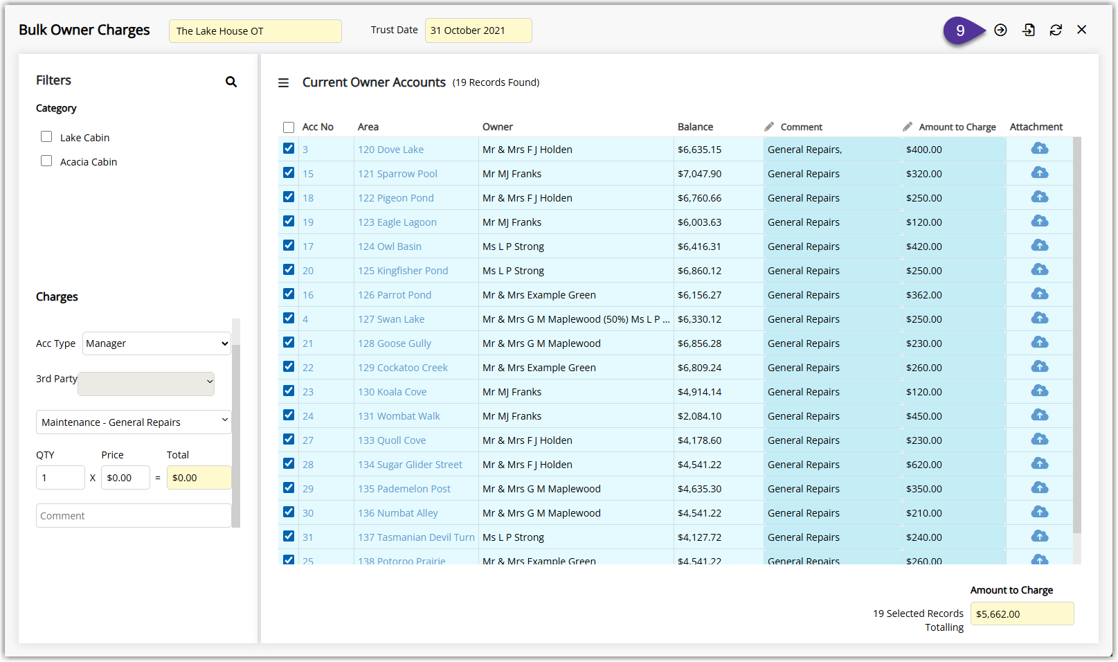The image size is (1118, 662).
Task: Click the Attachment column header
Action: click(x=1036, y=127)
